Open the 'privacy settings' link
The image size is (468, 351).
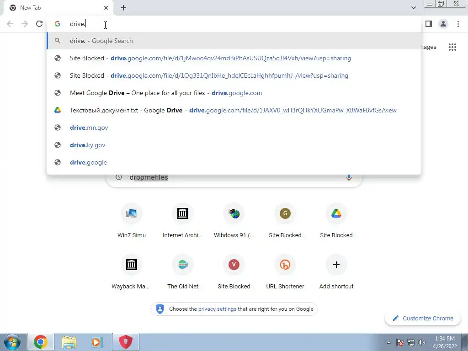[x=217, y=309]
